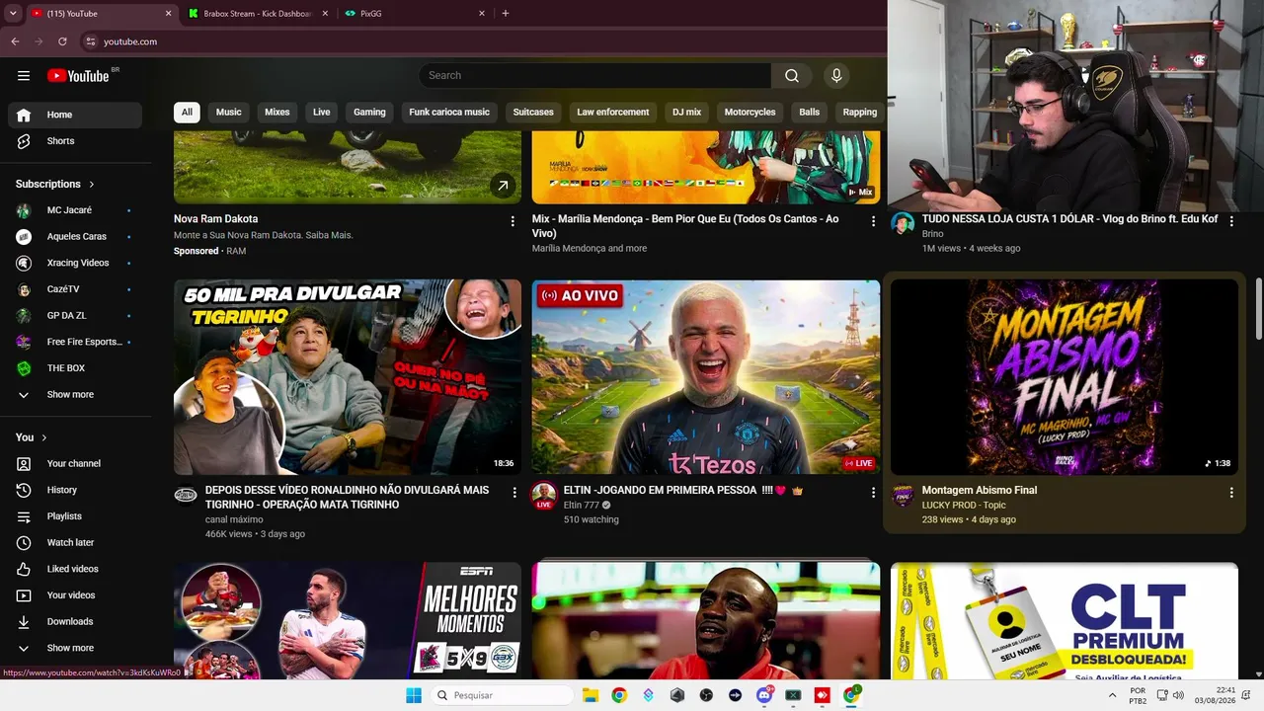This screenshot has height=711, width=1264.
Task: Open Your channel from the sidebar
Action: (x=75, y=464)
